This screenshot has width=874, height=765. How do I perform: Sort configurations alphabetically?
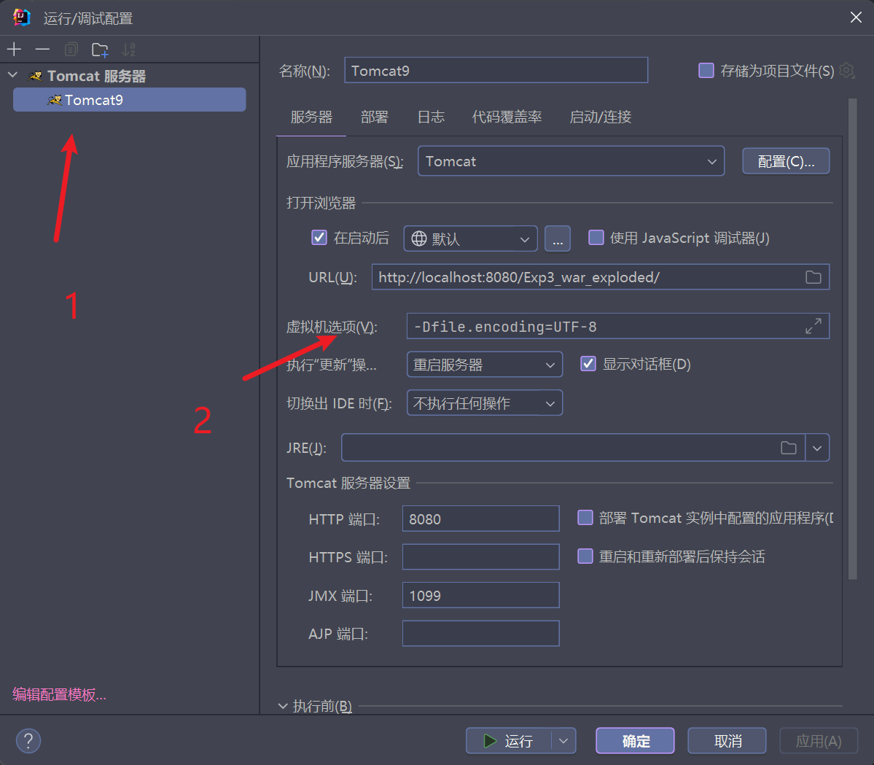[x=129, y=50]
